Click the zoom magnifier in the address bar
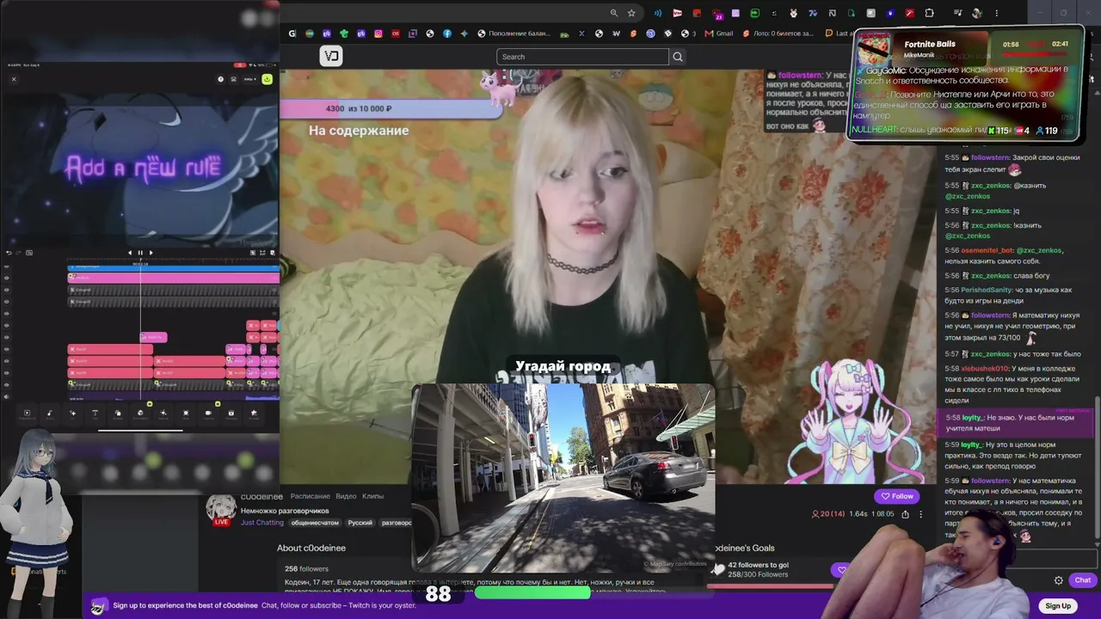Viewport: 1101px width, 619px height. pyautogui.click(x=613, y=13)
